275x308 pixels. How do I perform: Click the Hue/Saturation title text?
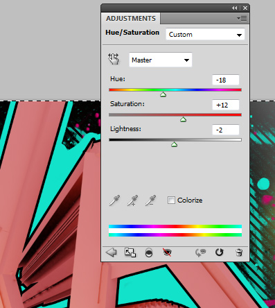[x=132, y=33]
